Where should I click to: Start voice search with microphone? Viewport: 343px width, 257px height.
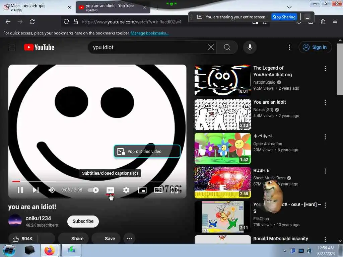pos(250,47)
